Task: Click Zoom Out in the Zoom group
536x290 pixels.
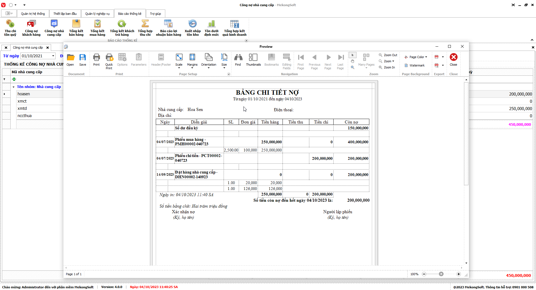Action: pos(388,55)
